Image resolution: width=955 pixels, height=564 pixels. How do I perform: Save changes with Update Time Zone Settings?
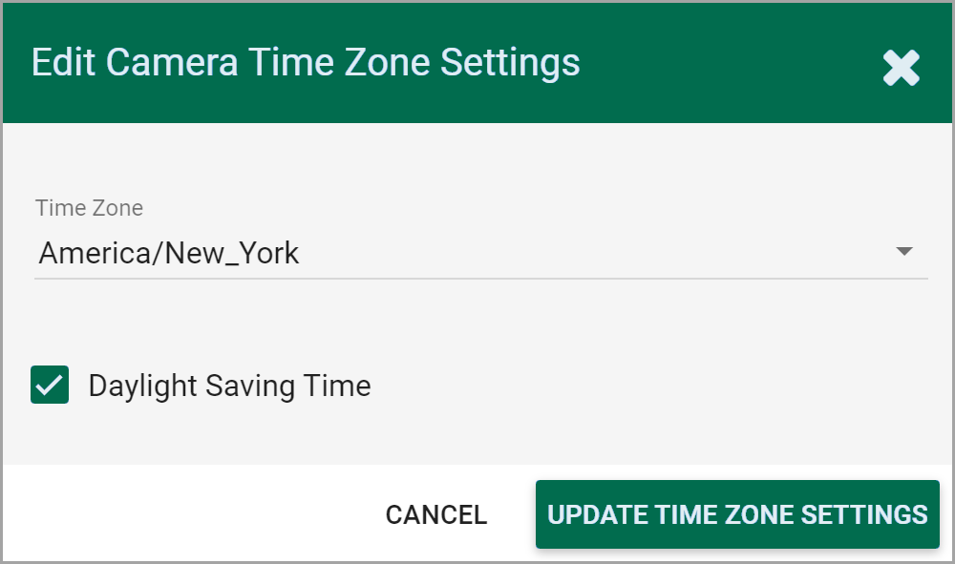coord(737,514)
